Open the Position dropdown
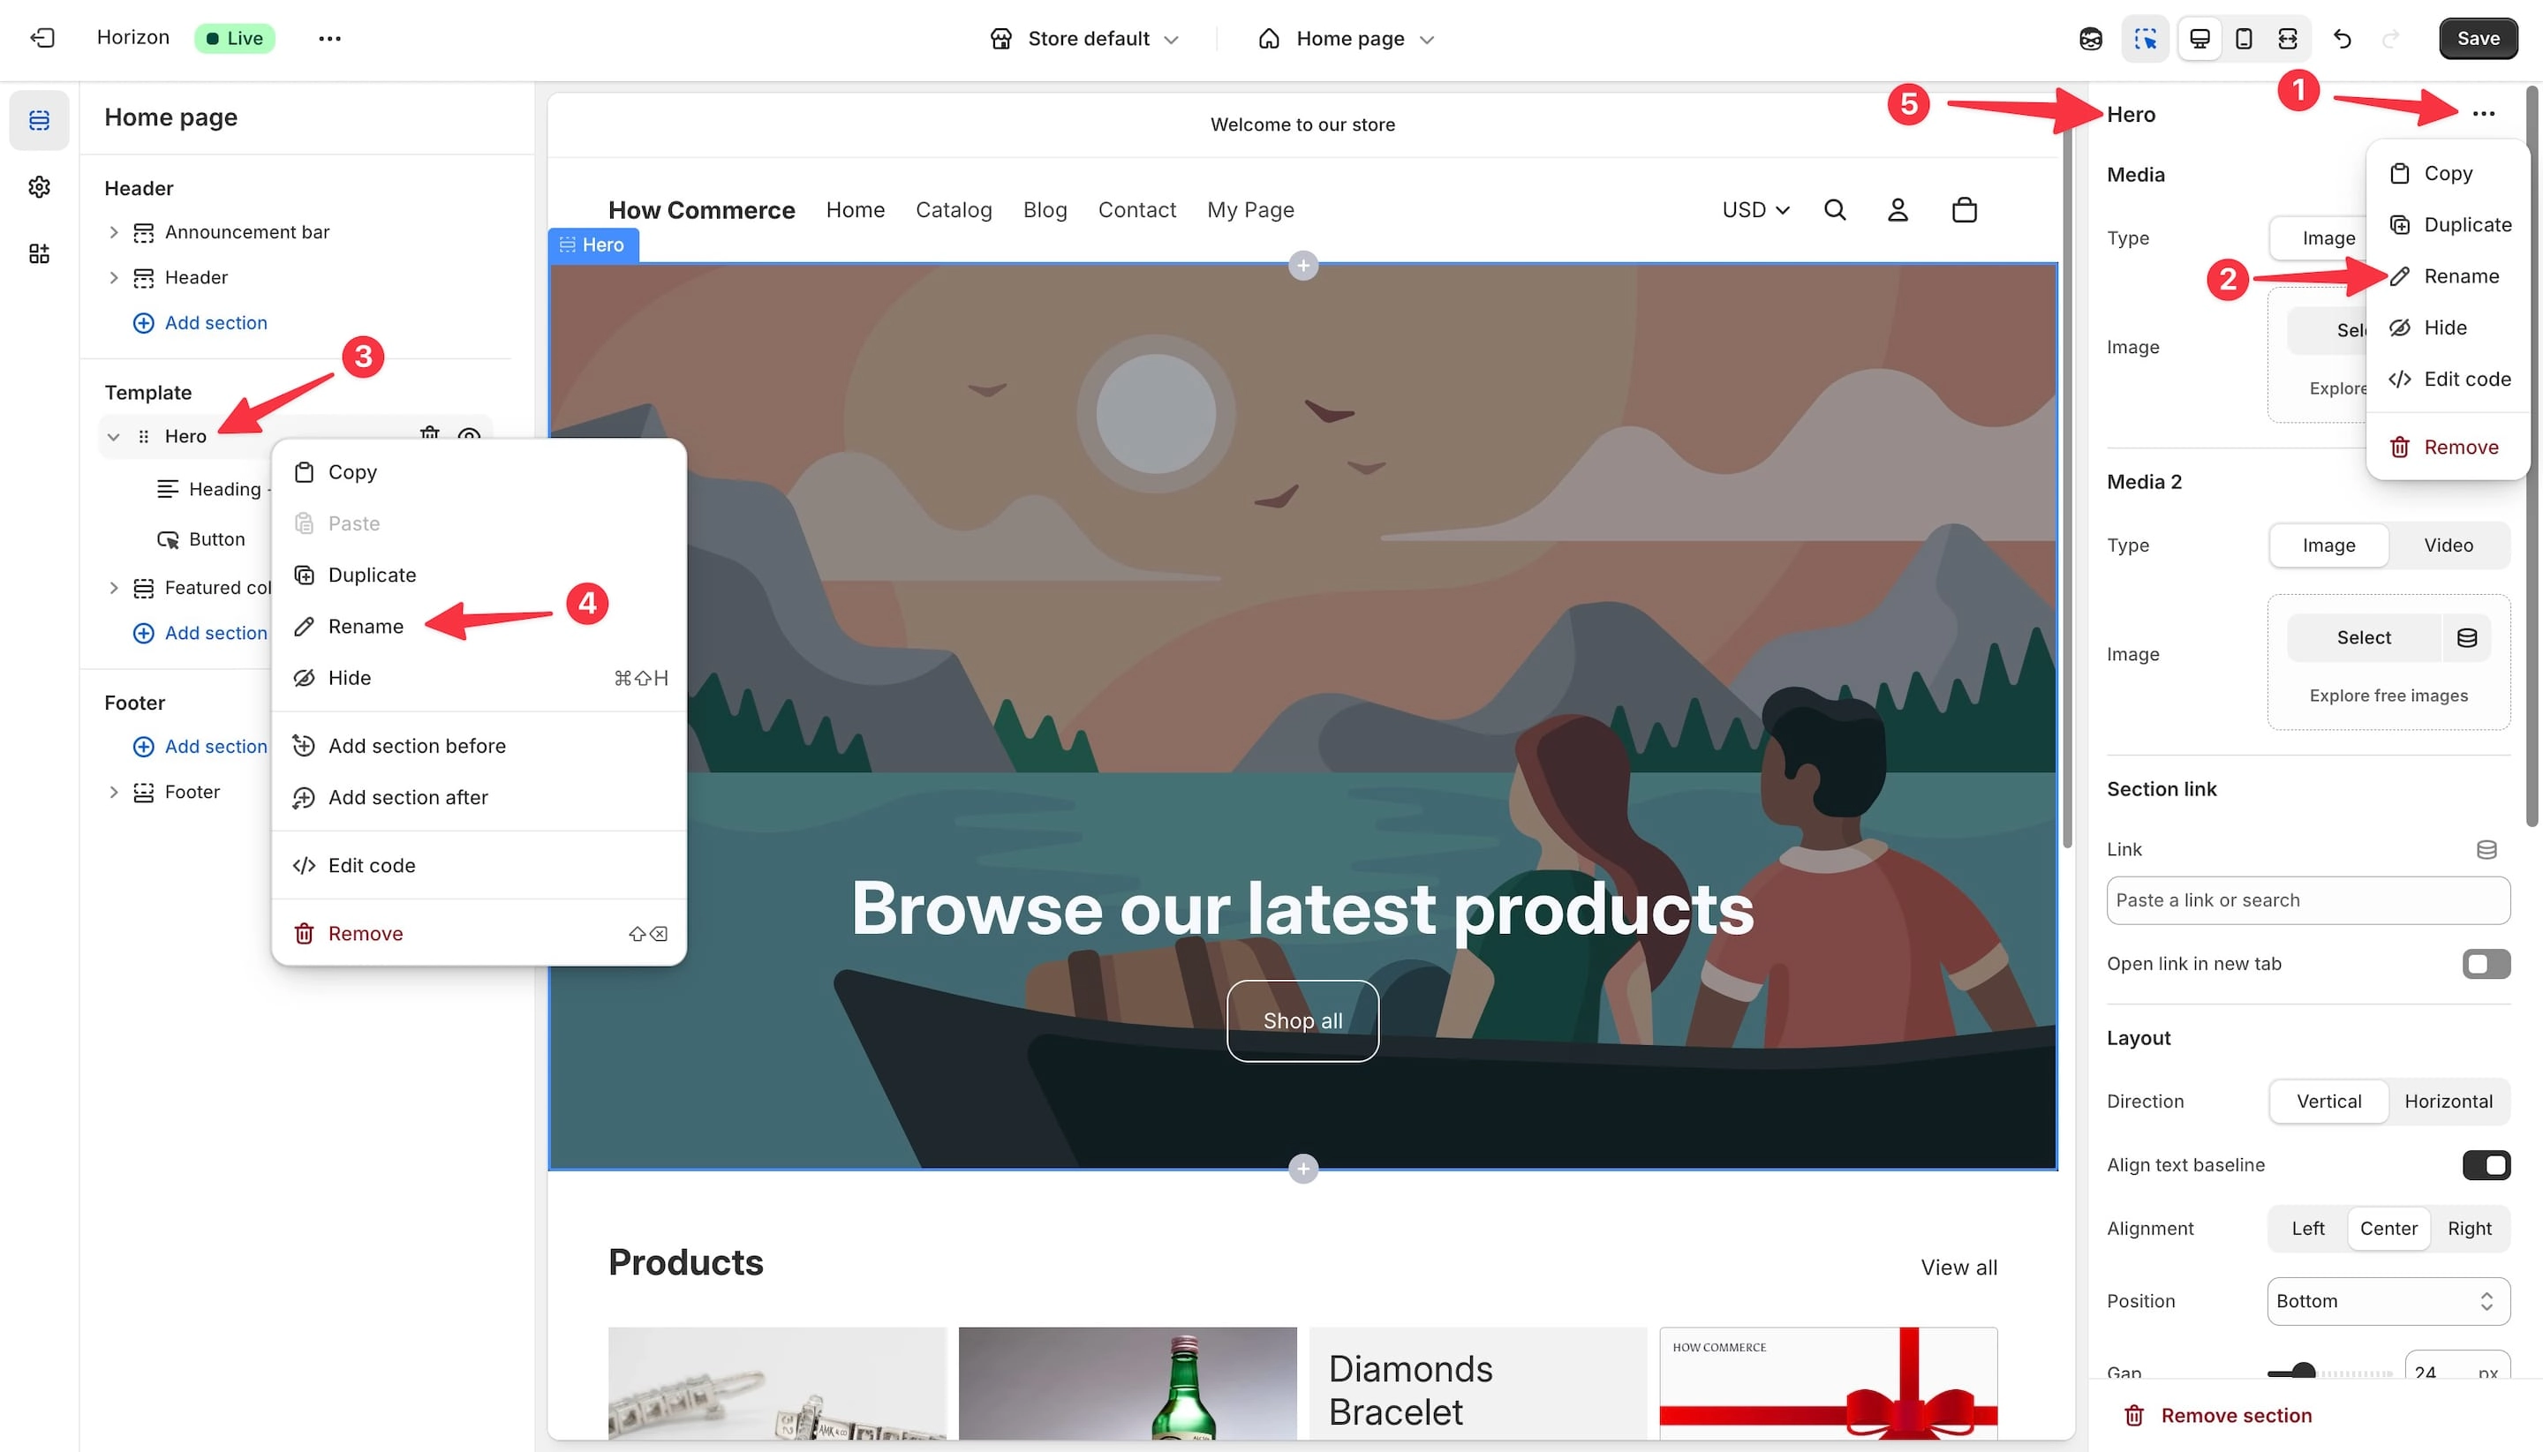The width and height of the screenshot is (2543, 1452). pos(2388,1300)
